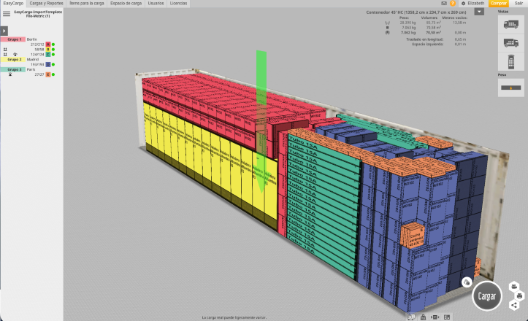Click the 193/193 item count

coord(37,65)
